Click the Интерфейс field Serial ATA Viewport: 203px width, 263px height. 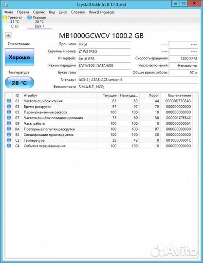point(104,58)
